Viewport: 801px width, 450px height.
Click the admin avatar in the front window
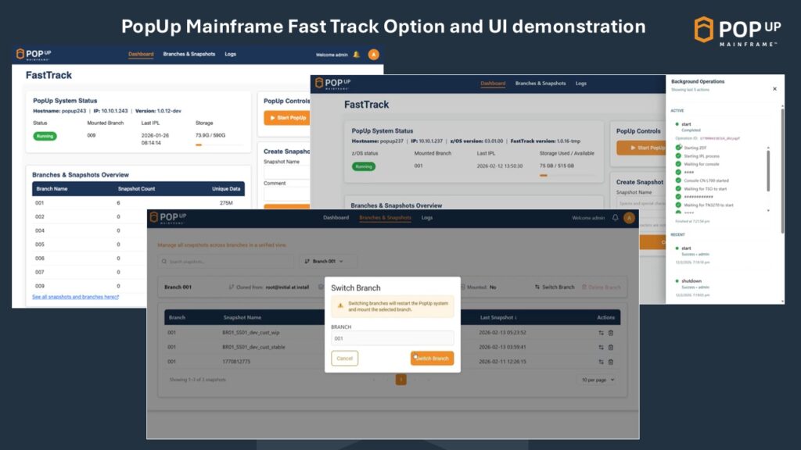629,218
